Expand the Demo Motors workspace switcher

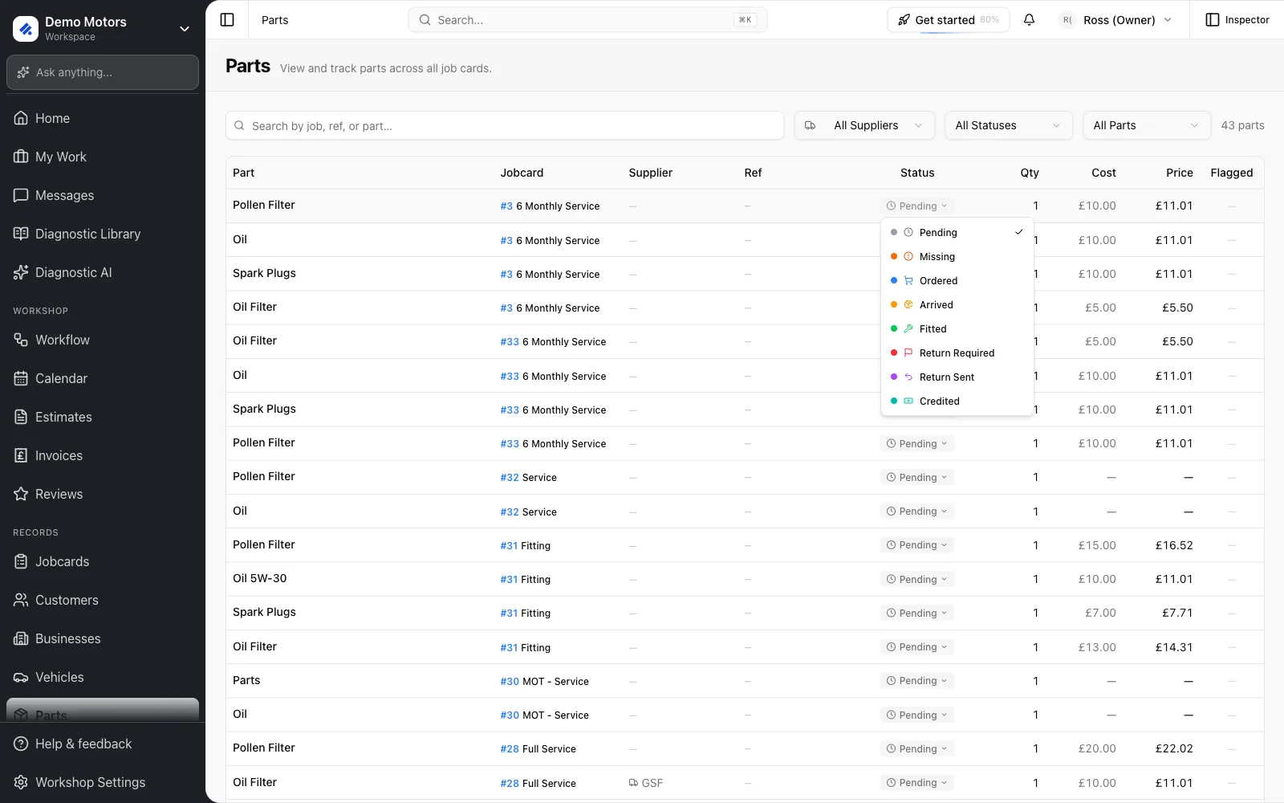(103, 29)
